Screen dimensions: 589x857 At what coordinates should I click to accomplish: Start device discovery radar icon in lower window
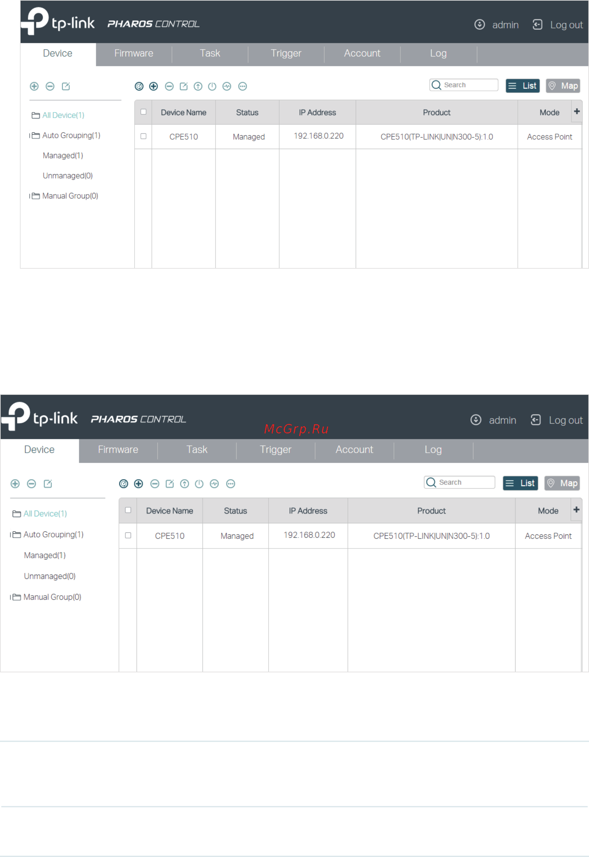point(123,484)
